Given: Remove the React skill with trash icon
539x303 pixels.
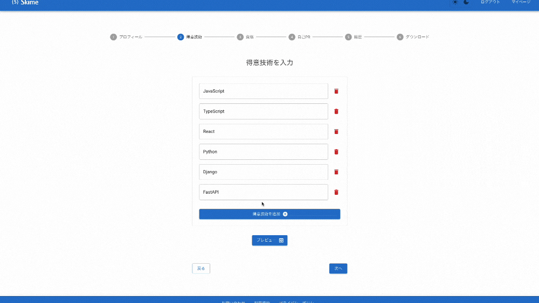Looking at the screenshot, I should [x=336, y=132].
